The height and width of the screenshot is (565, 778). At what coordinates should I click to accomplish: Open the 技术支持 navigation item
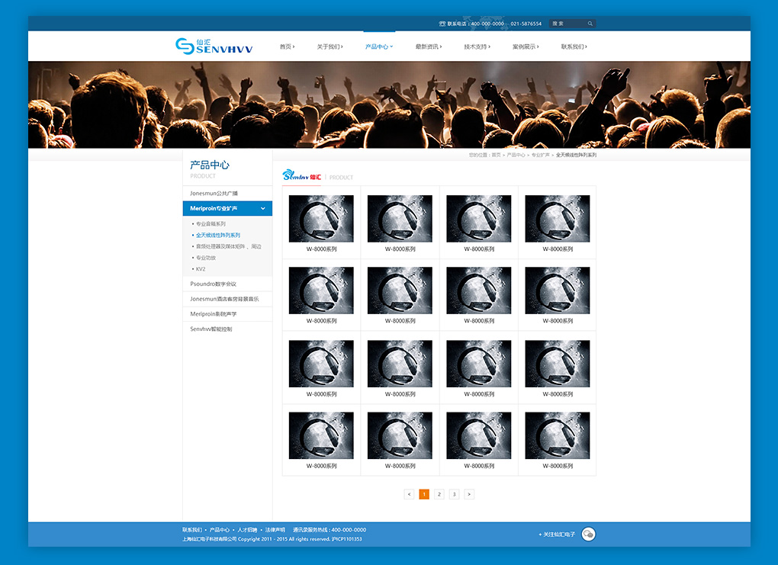[x=477, y=47]
